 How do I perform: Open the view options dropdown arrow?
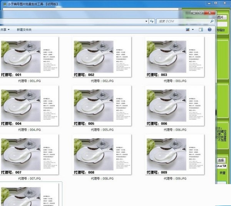193,30
